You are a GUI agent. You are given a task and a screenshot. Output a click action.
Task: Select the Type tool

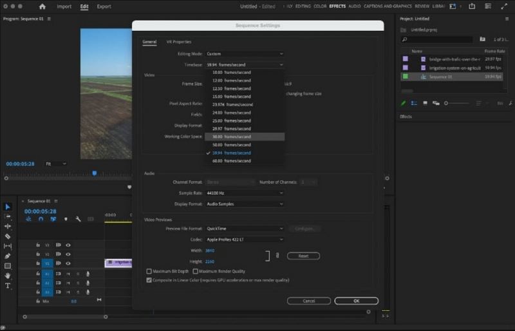[8, 286]
